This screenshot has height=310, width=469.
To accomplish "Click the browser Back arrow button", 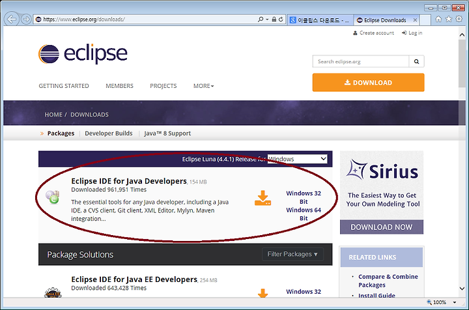I will point(11,19).
